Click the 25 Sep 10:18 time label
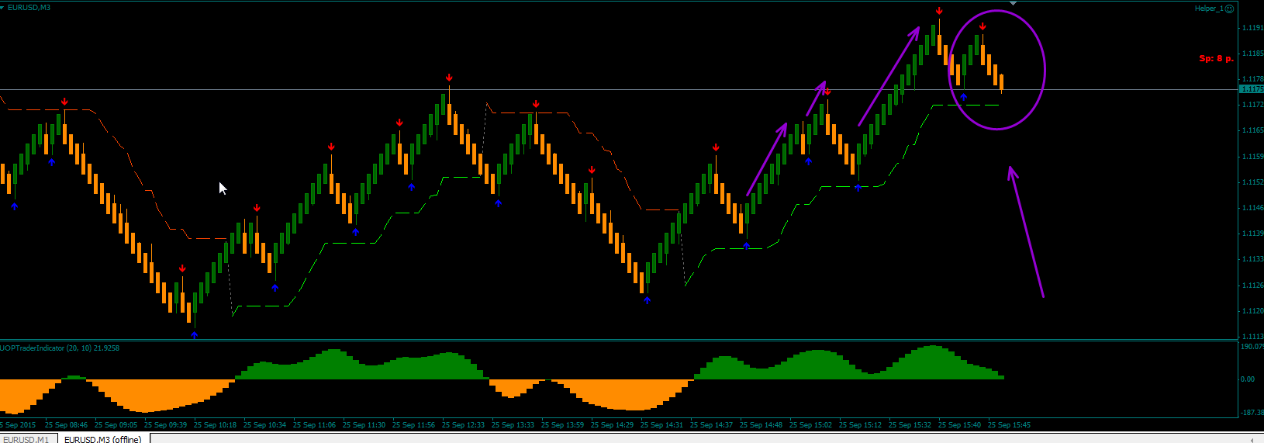This screenshot has width=1264, height=443. coord(215,425)
